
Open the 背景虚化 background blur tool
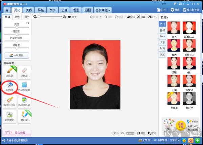coord(10,117)
